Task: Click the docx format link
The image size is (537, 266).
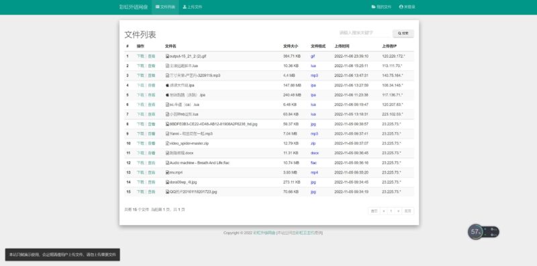Action: pos(314,153)
